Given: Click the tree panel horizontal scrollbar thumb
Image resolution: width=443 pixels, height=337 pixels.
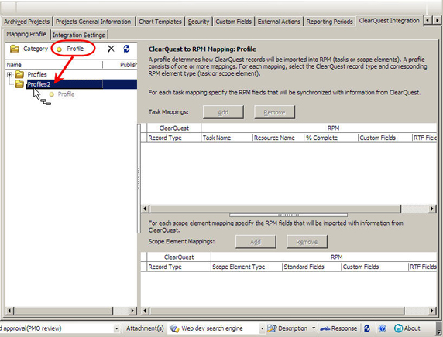Looking at the screenshot, I should [x=64, y=311].
